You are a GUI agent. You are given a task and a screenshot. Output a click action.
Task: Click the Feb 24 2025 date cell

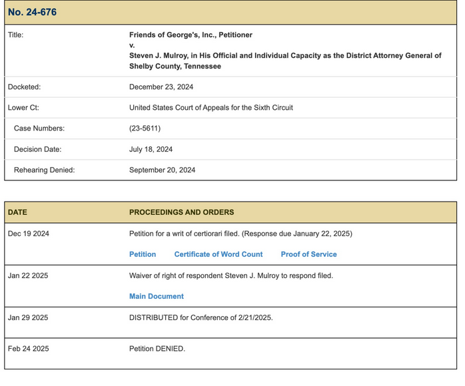29,349
